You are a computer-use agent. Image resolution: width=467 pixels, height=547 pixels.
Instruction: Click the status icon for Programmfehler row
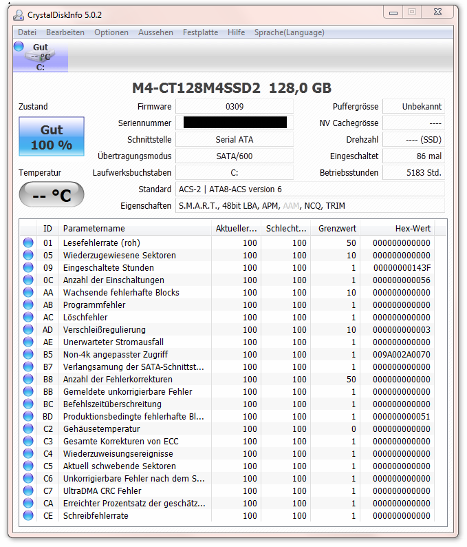pyautogui.click(x=28, y=305)
